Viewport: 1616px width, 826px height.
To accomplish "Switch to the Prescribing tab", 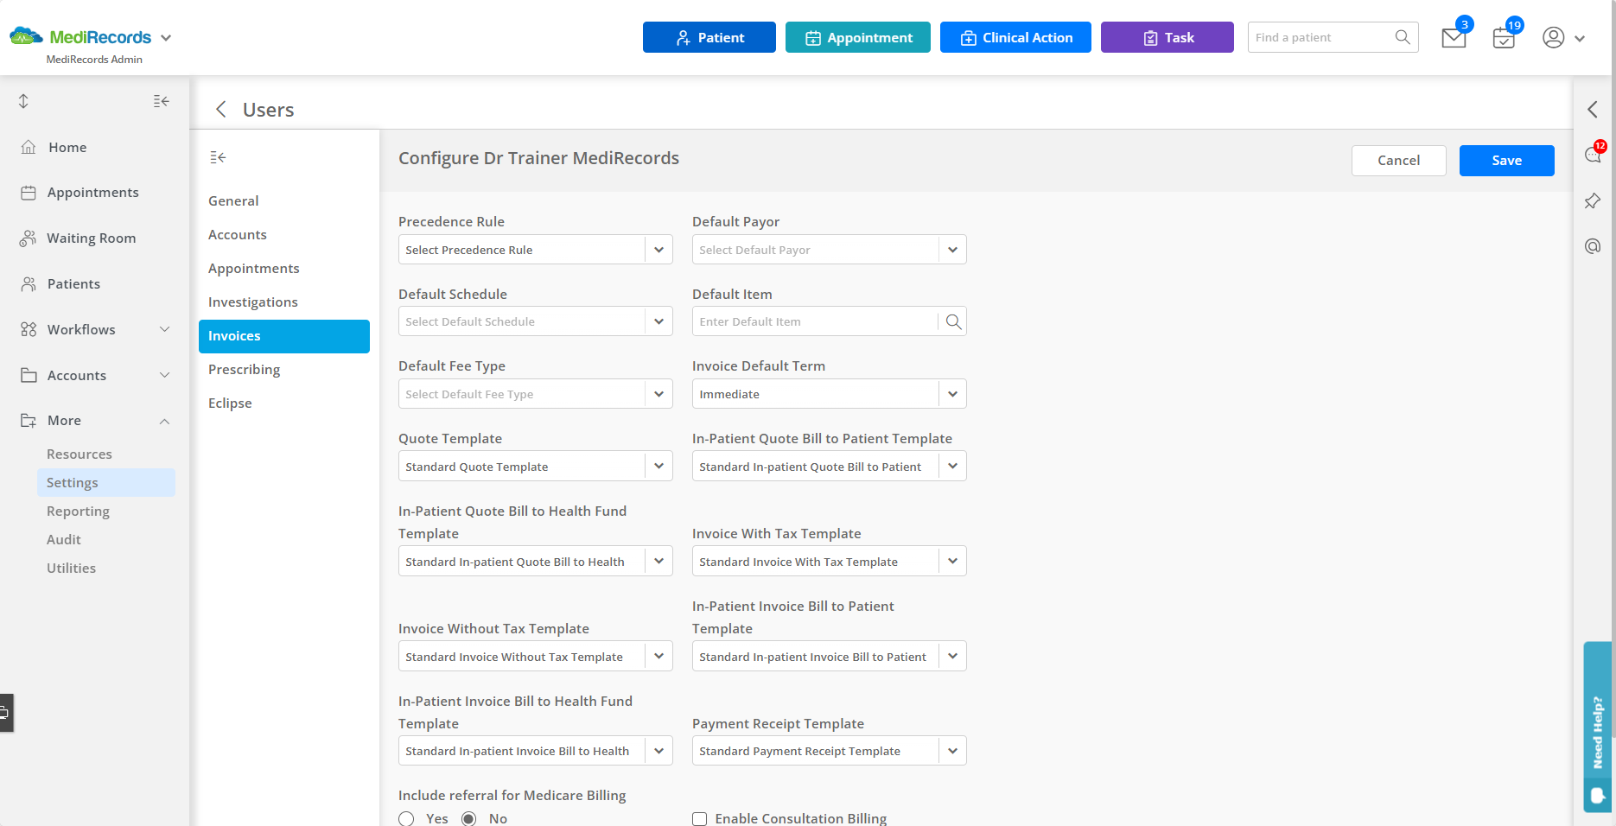I will tap(244, 369).
